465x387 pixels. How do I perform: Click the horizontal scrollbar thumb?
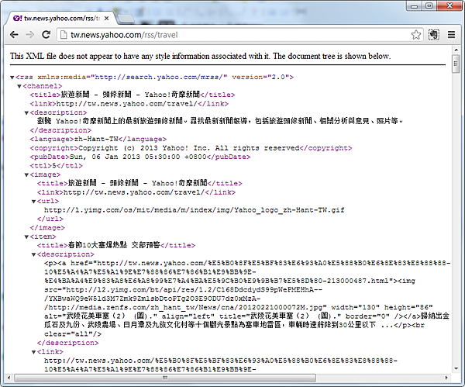(x=165, y=378)
